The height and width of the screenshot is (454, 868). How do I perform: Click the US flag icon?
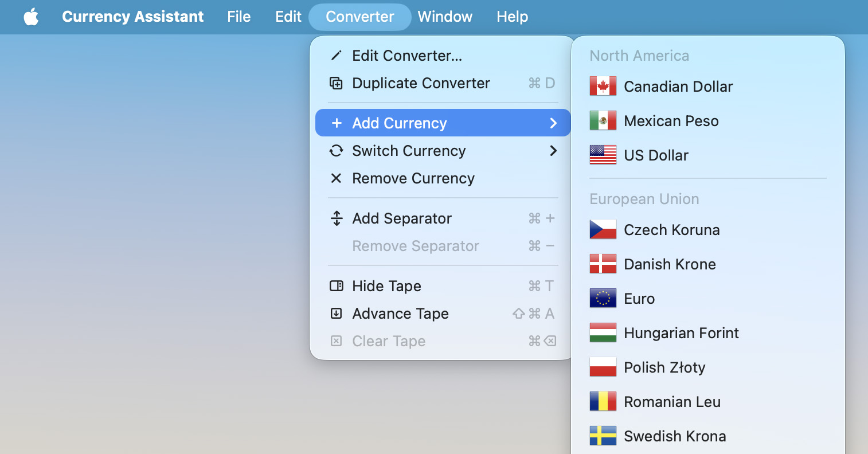(x=603, y=155)
